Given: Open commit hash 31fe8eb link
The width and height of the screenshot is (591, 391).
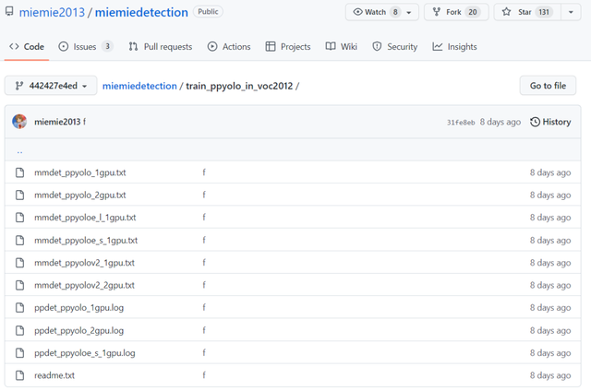Looking at the screenshot, I should click(461, 123).
